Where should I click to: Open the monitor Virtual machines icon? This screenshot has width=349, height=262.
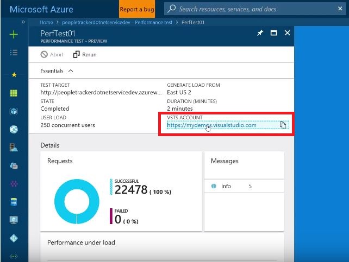(14, 220)
